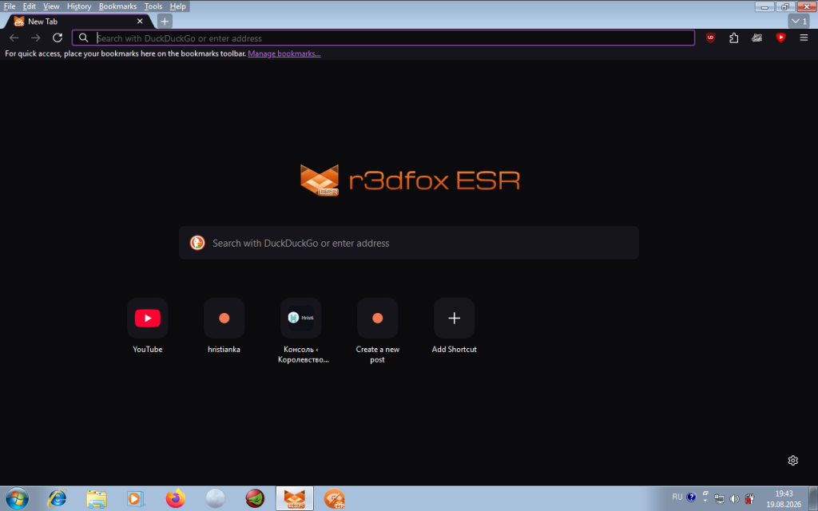Click the orange private browsing r3dfox taskbar icon
The width and height of the screenshot is (818, 511).
pos(334,498)
